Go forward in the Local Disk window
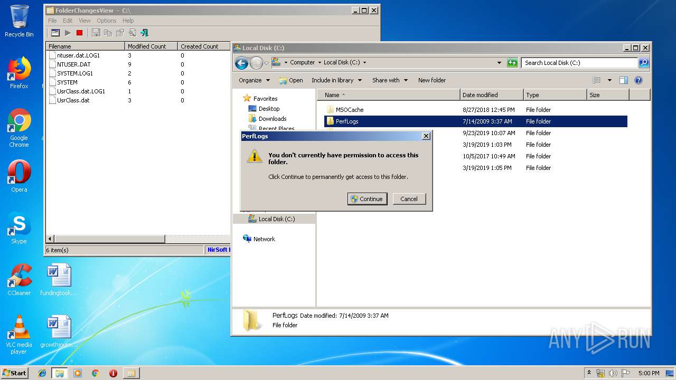The height and width of the screenshot is (380, 676). click(x=256, y=63)
